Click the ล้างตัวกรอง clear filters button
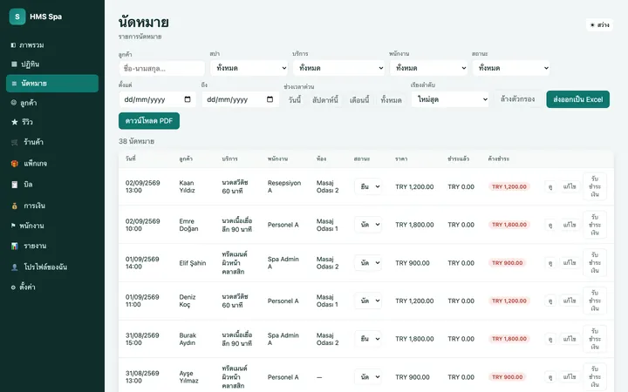Image resolution: width=628 pixels, height=392 pixels. [x=517, y=98]
